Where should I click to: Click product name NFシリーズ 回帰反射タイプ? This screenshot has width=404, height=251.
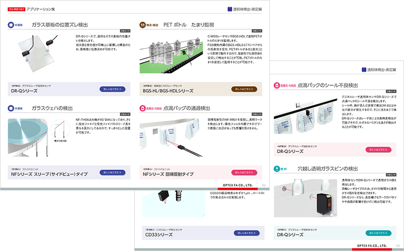point(168,174)
